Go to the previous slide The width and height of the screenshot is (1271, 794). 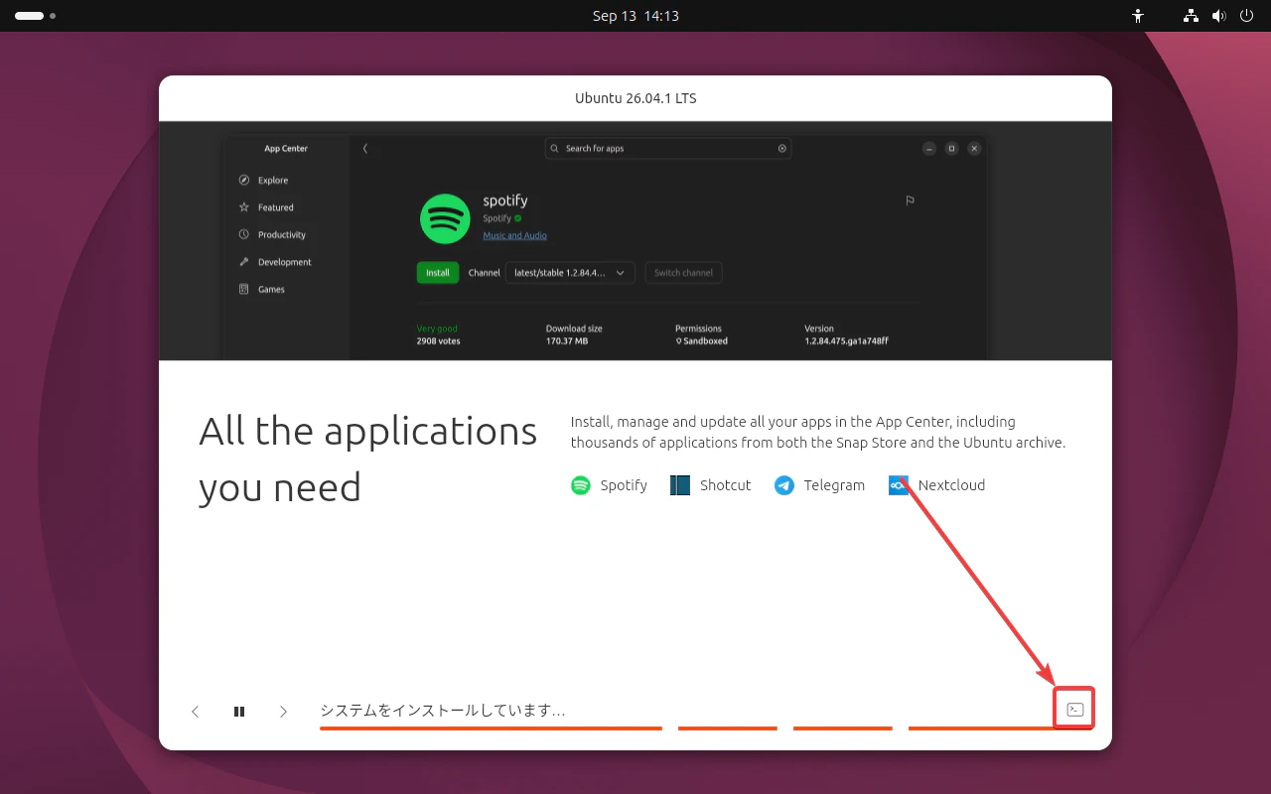(x=196, y=712)
